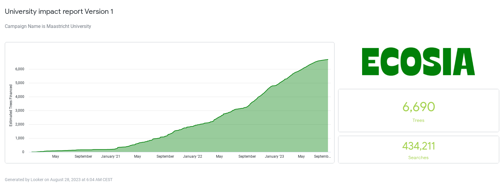Image resolution: width=504 pixels, height=191 pixels.
Task: Click the 'Generated by Looker' footer text
Action: (58, 180)
